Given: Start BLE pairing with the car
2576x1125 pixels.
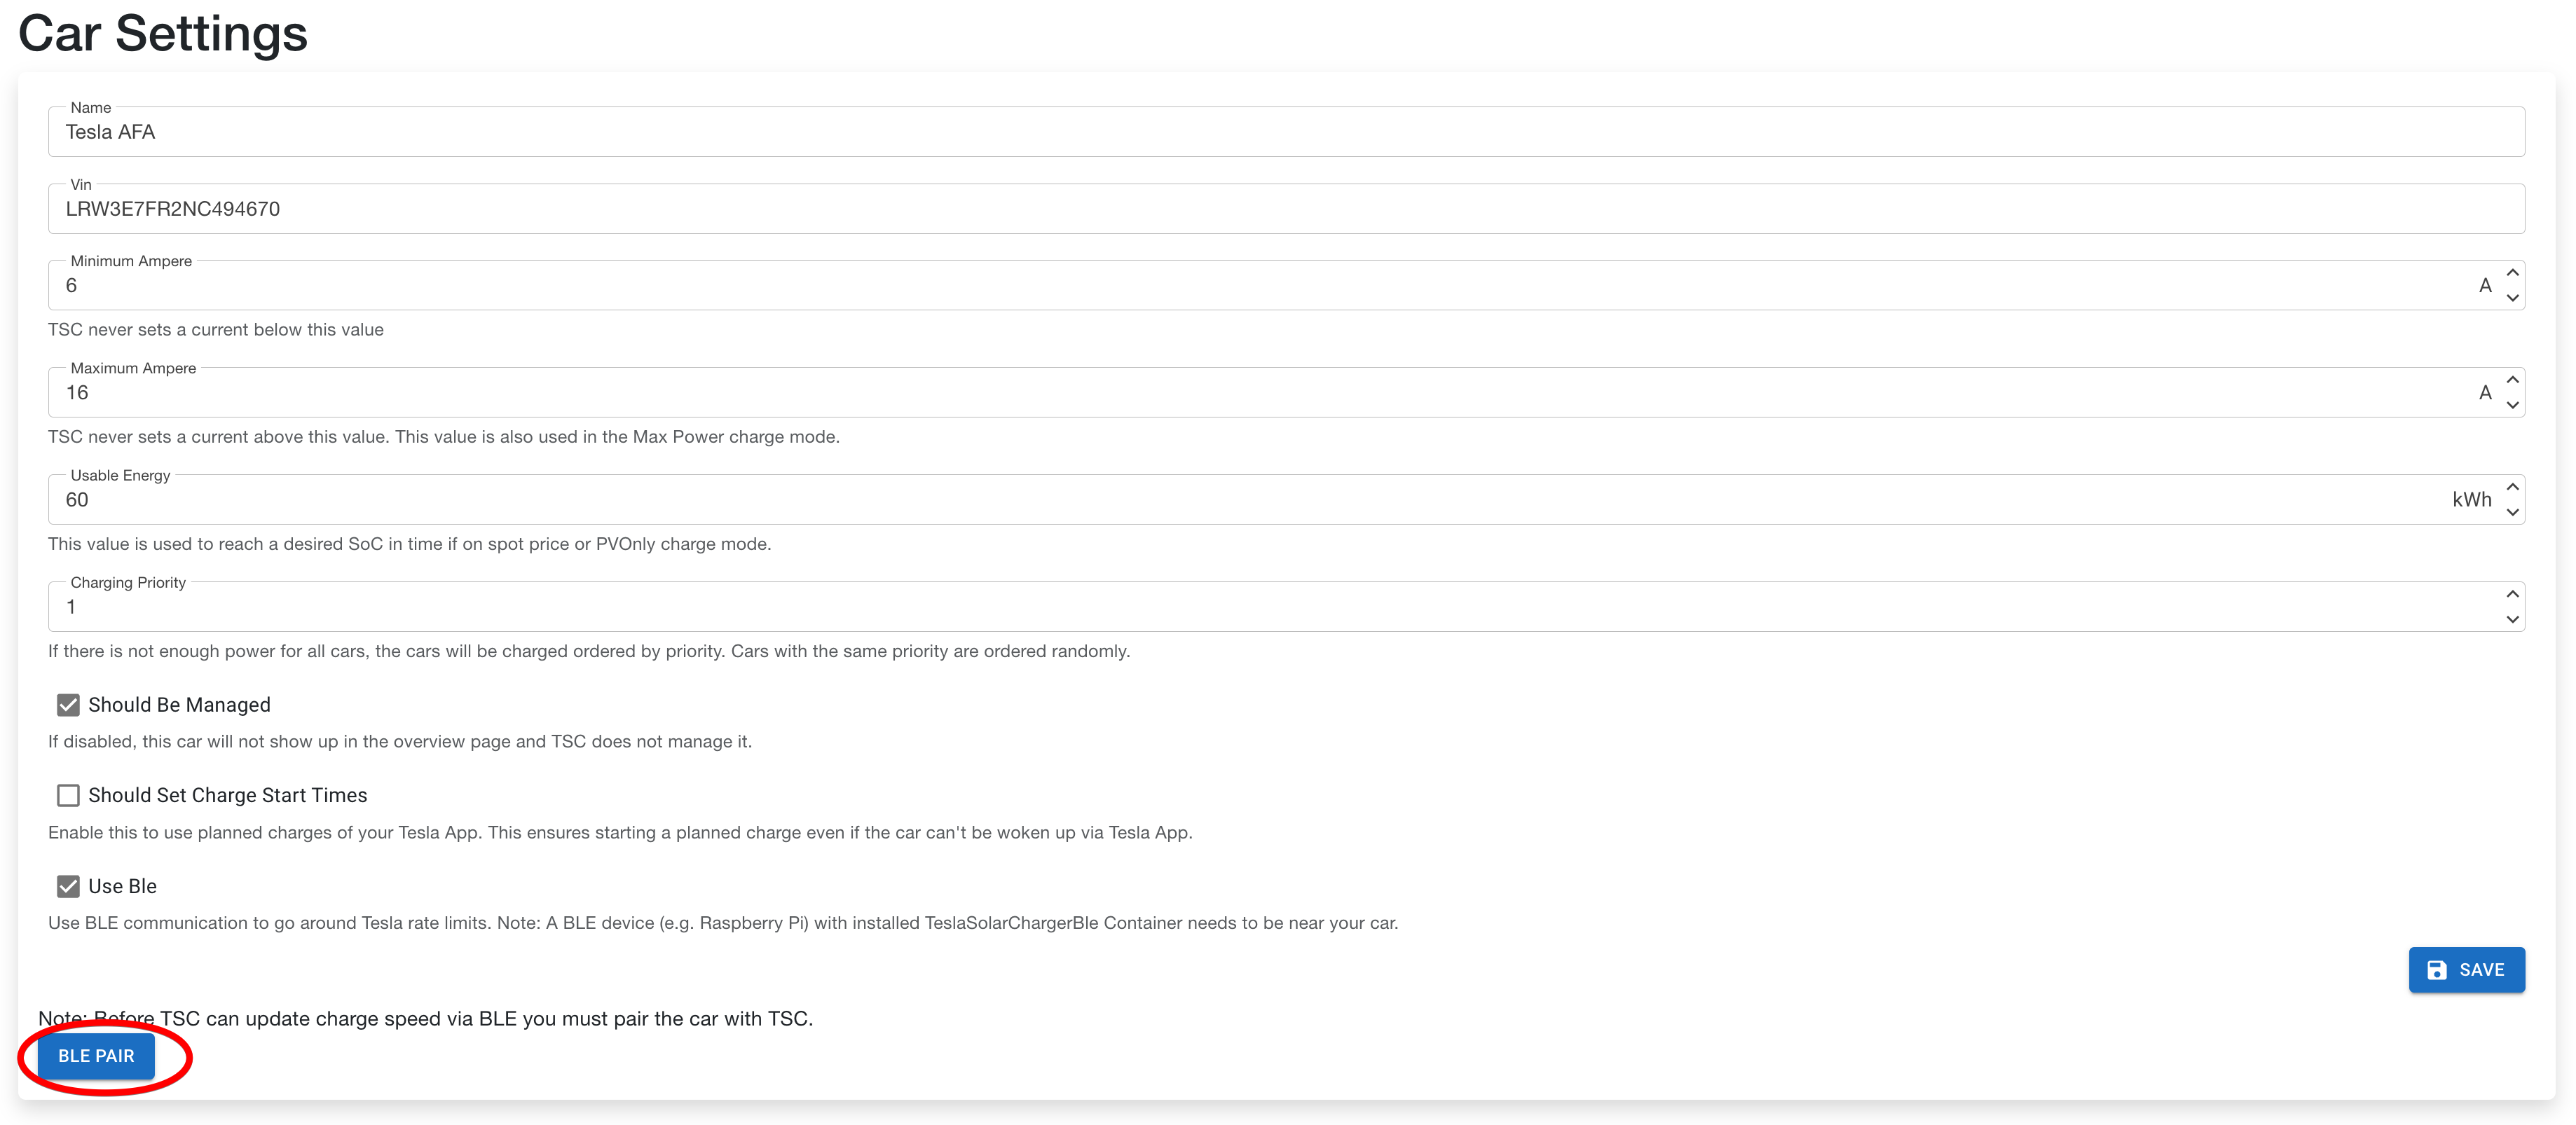Looking at the screenshot, I should click(96, 1056).
